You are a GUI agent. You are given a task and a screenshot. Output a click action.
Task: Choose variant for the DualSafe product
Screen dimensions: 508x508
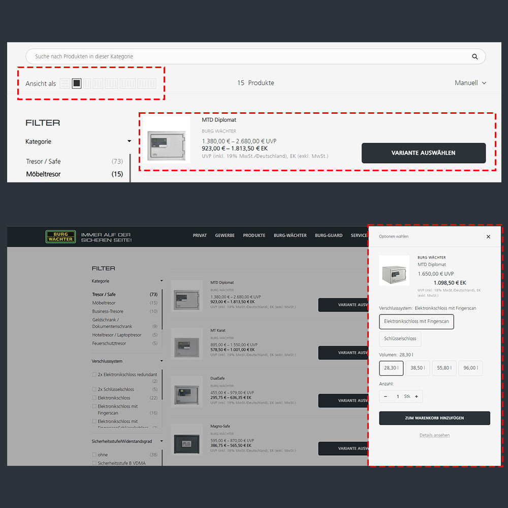pyautogui.click(x=343, y=401)
